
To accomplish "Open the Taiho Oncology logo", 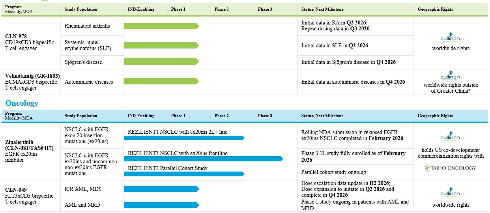I will 451,168.
